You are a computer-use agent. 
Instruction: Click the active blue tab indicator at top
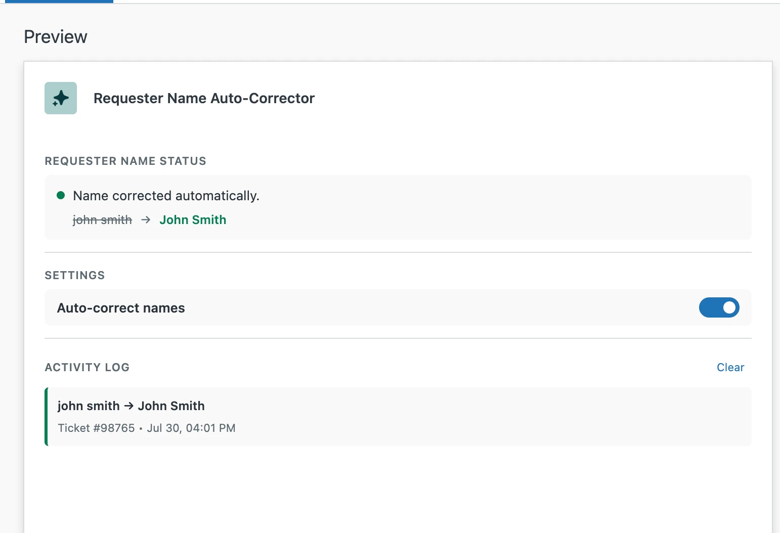59,2
